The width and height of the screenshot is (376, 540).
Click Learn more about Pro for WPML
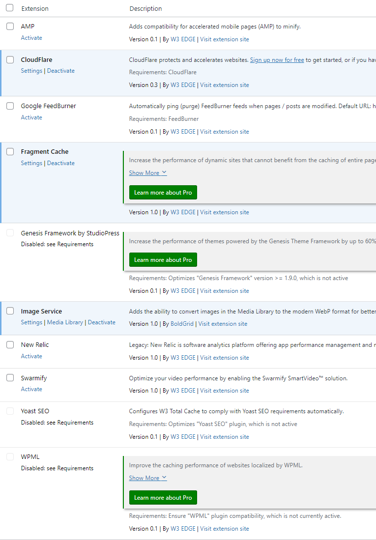(163, 498)
